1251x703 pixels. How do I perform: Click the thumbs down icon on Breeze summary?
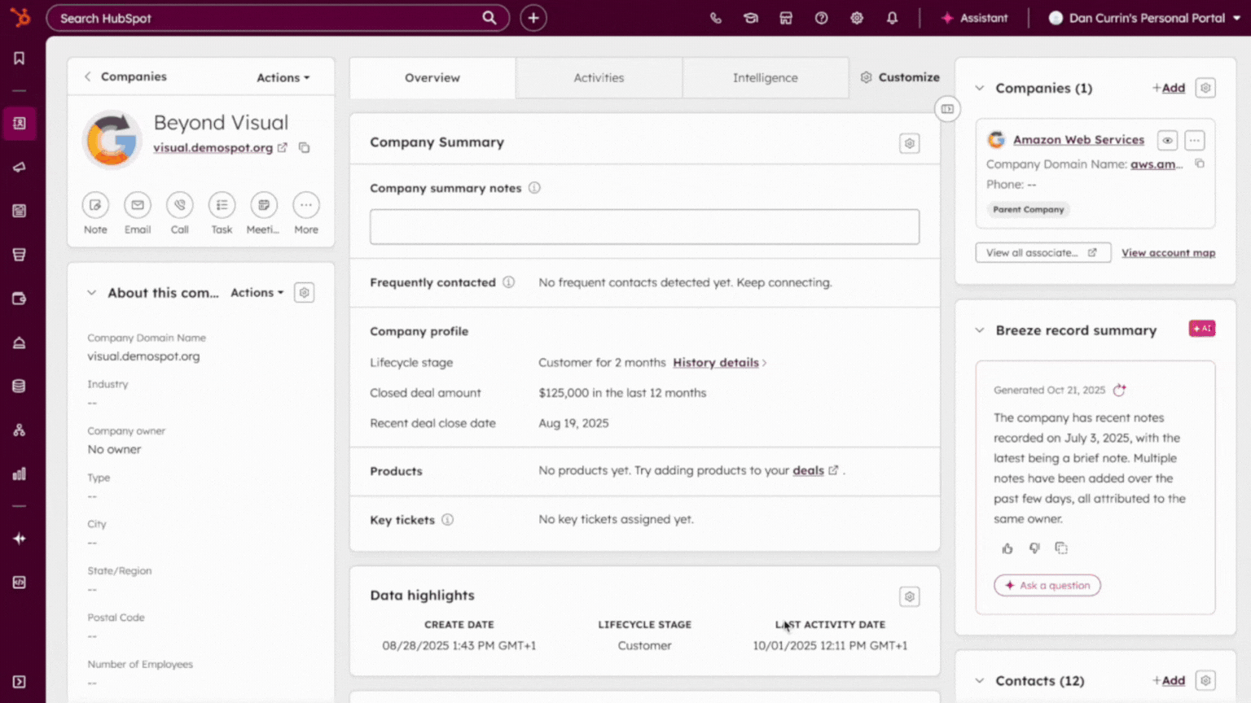click(1034, 548)
